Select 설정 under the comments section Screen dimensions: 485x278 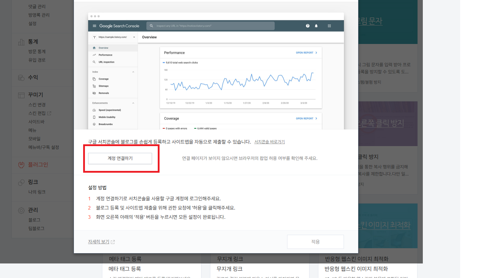[32, 23]
